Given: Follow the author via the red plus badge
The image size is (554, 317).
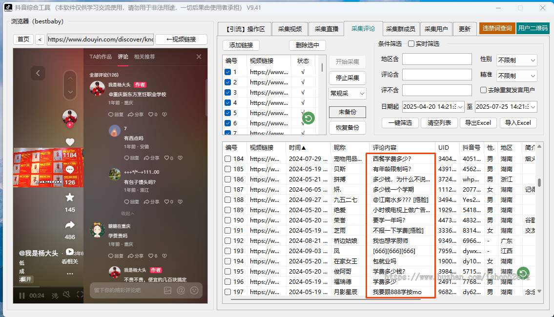Looking at the screenshot, I should pos(70,125).
